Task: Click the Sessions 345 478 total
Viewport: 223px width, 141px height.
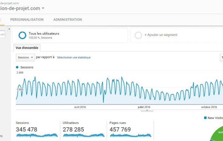Action: [26, 129]
